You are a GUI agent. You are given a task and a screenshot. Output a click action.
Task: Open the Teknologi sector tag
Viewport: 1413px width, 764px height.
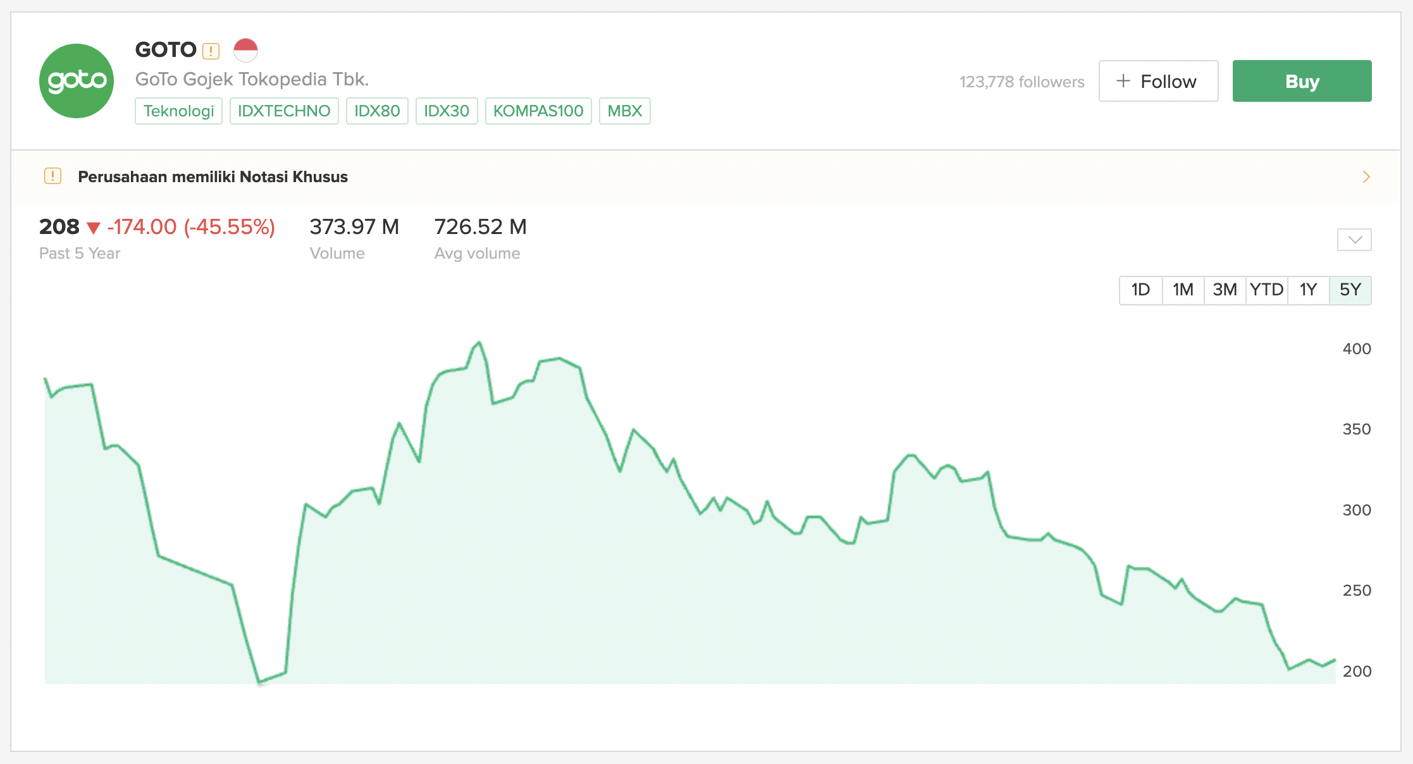[178, 111]
